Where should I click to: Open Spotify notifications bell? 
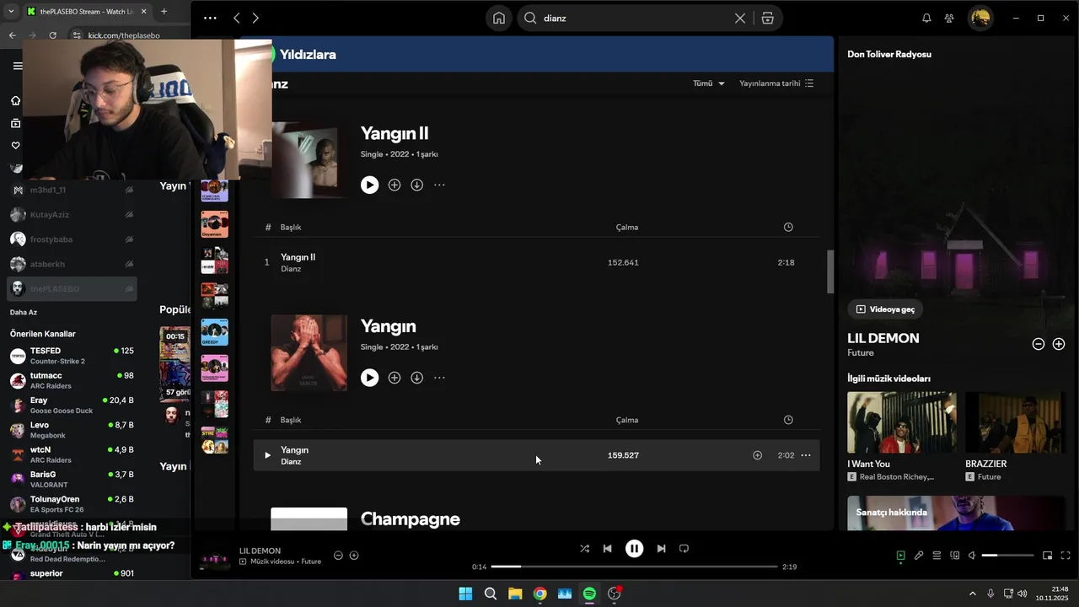click(x=926, y=19)
